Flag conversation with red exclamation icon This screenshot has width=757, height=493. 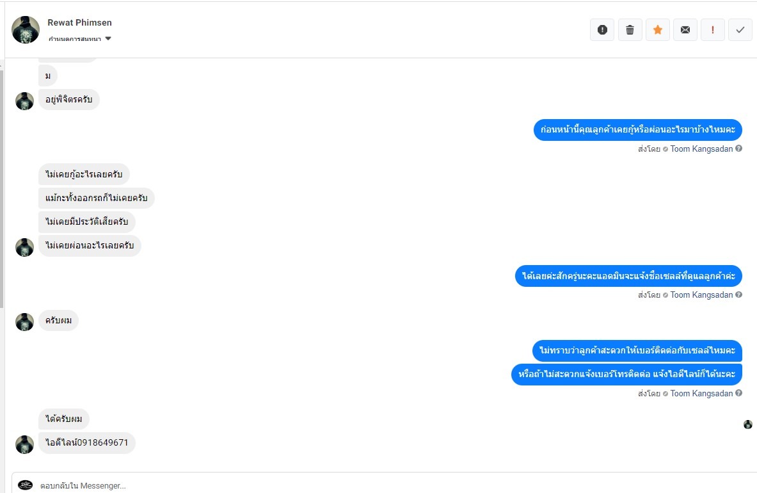713,29
